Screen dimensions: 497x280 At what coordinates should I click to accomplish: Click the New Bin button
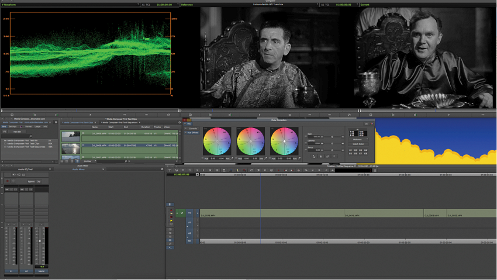(x=17, y=132)
